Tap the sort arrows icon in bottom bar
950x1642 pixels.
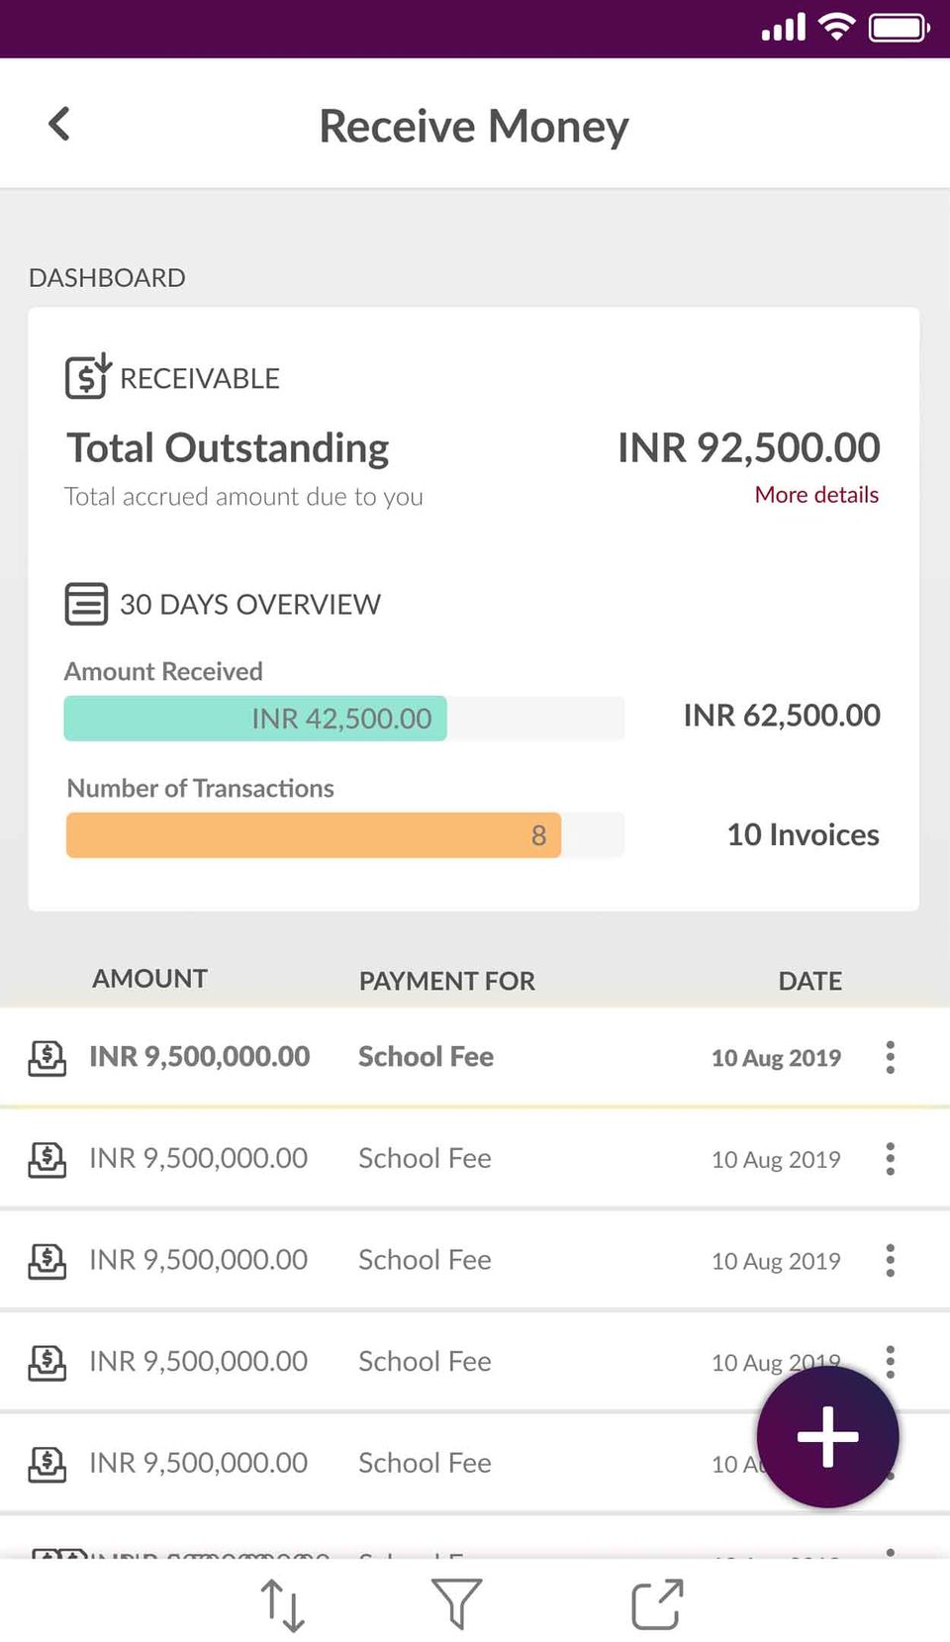click(283, 1604)
